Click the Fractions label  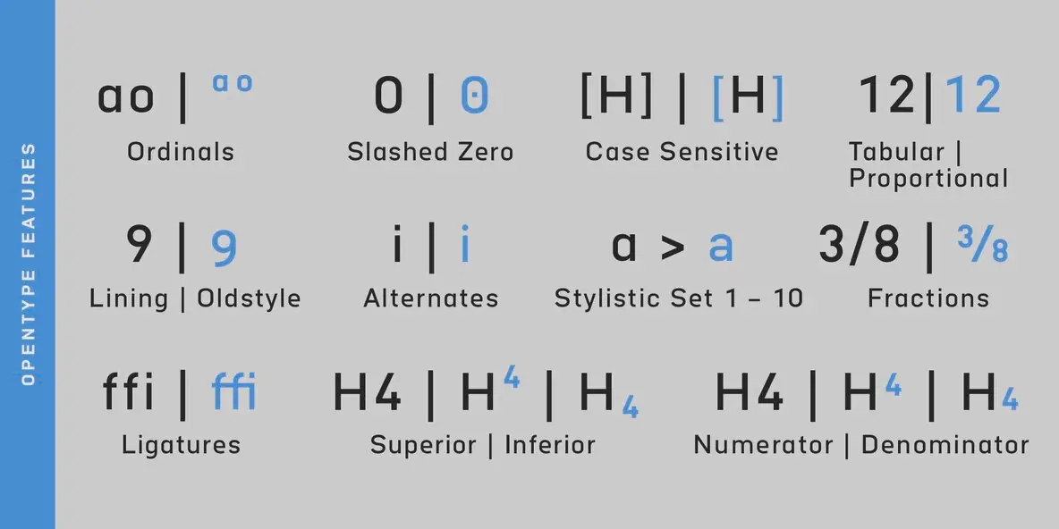click(x=928, y=298)
